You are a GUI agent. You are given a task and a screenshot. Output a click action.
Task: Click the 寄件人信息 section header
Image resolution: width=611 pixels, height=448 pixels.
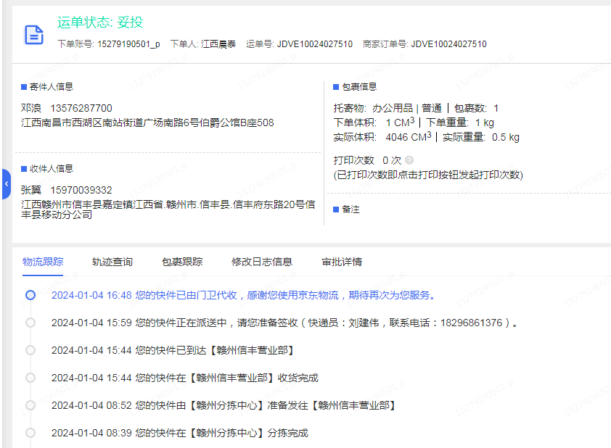pyautogui.click(x=47, y=87)
